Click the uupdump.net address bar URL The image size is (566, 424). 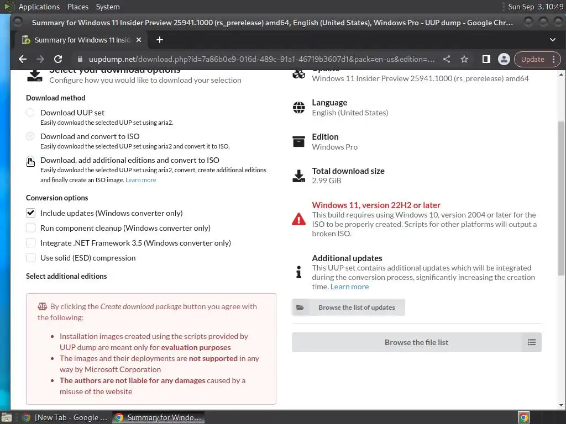[261, 59]
